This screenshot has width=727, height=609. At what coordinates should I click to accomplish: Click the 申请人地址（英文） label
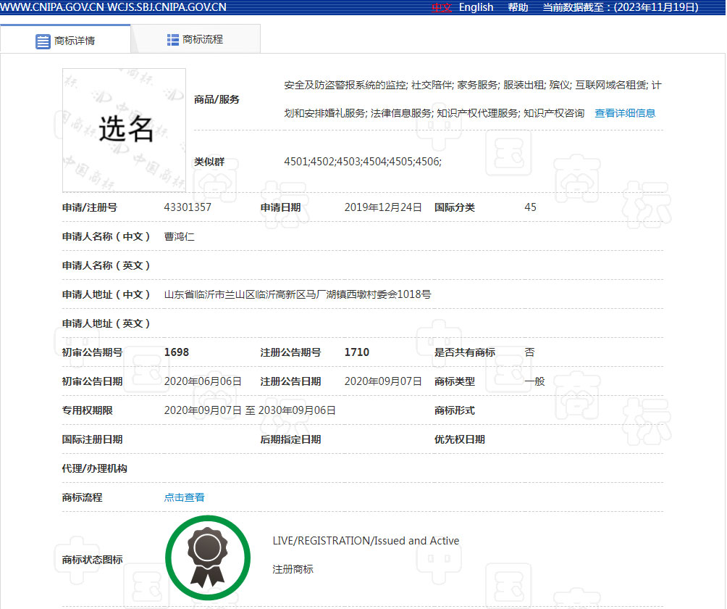pos(106,323)
